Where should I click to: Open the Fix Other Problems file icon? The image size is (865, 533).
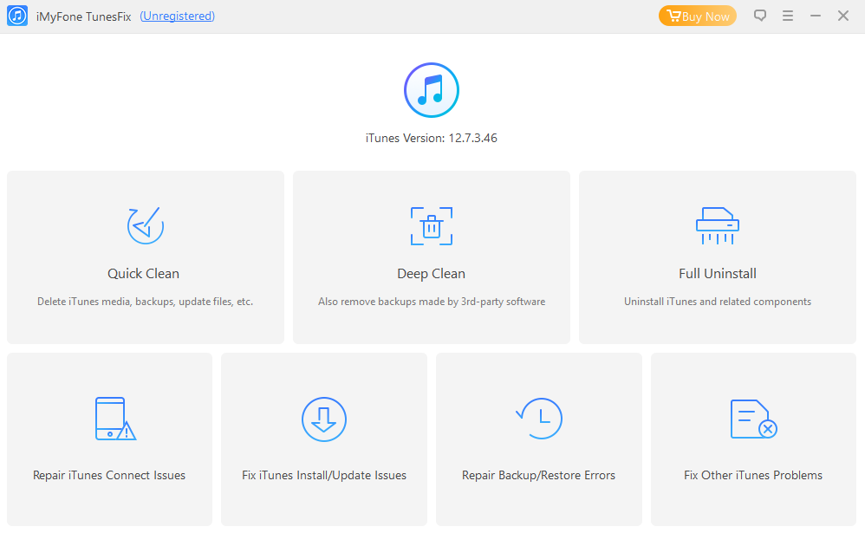click(x=753, y=419)
